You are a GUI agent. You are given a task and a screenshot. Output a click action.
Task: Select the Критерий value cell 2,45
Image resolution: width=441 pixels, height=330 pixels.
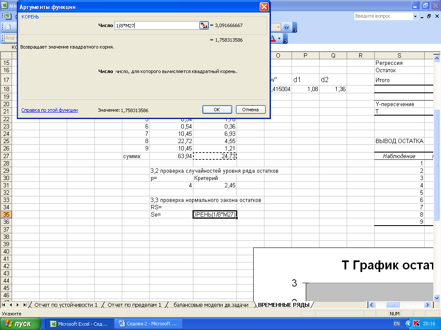tap(215, 185)
